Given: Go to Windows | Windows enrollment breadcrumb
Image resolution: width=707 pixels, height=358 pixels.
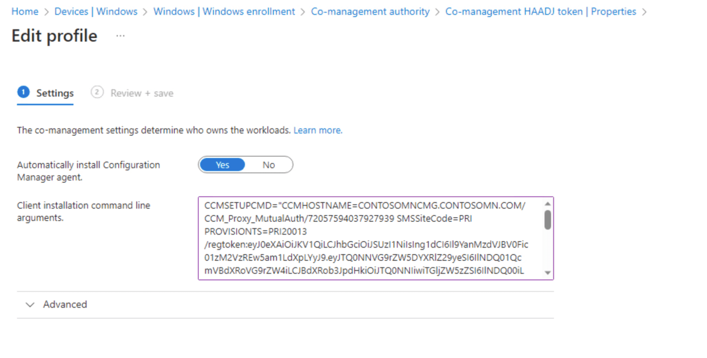Looking at the screenshot, I should coord(224,12).
